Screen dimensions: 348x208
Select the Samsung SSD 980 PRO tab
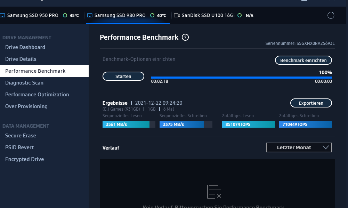[x=128, y=15]
